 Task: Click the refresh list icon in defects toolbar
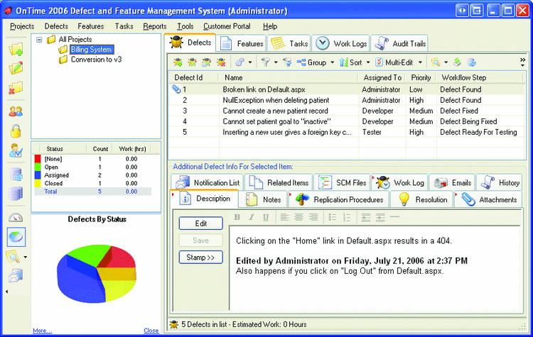472,62
